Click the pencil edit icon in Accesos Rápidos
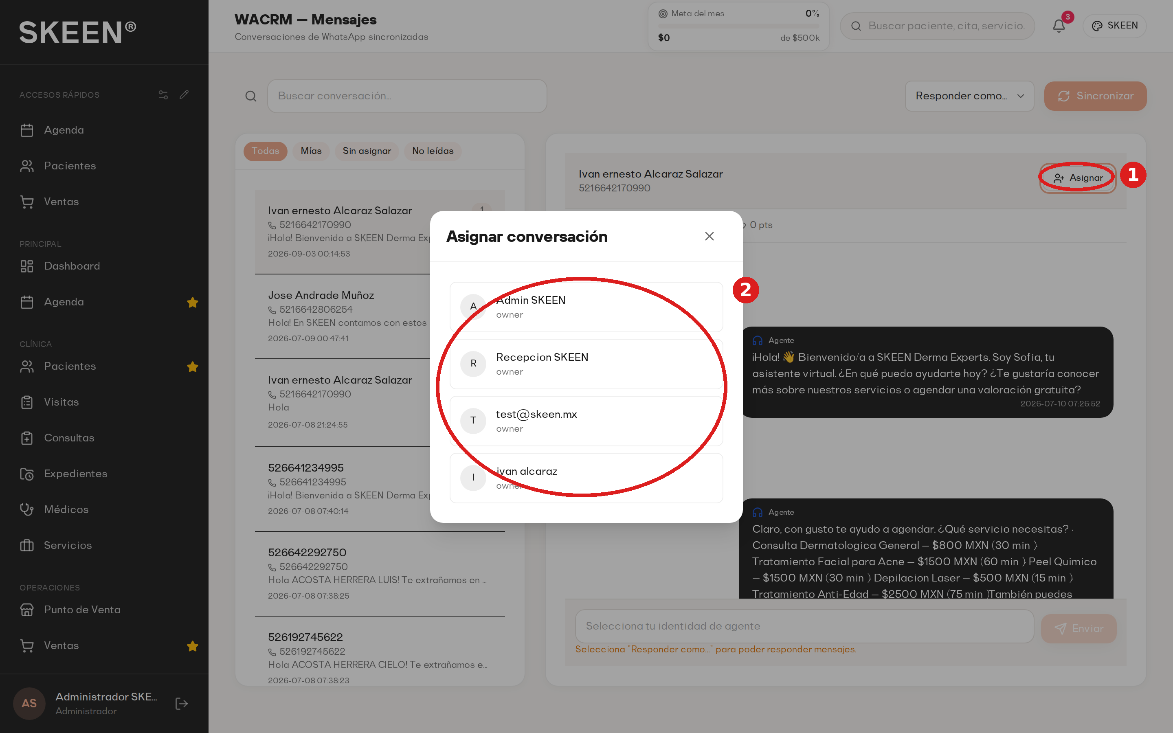1173x733 pixels. [x=184, y=94]
